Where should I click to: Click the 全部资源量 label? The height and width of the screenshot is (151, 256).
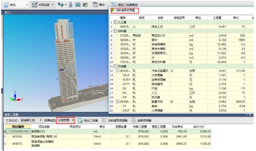pyautogui.click(x=144, y=120)
